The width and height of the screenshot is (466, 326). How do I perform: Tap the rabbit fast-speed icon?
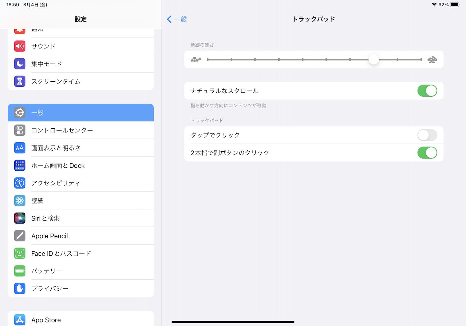point(432,59)
